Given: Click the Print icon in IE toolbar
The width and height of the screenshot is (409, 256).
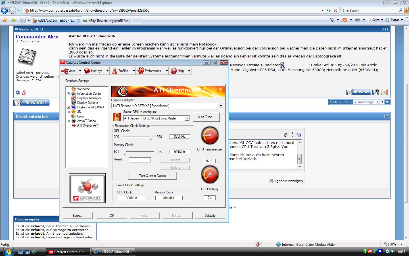Looking at the screenshot, I should 358,20.
